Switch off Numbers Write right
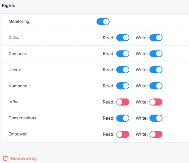Screen dimensions: 189x163 coord(156,86)
